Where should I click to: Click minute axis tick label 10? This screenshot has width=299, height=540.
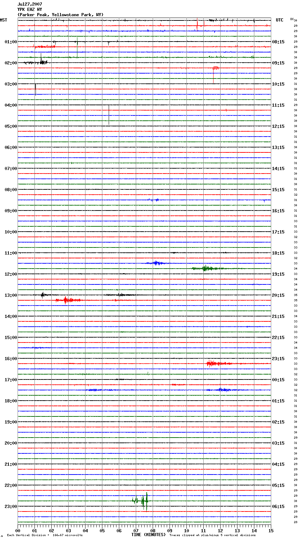186,530
